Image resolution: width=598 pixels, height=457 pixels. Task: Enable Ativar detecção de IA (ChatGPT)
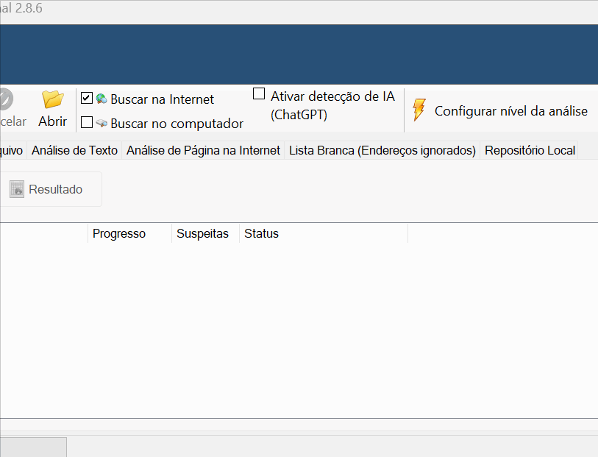coord(258,93)
